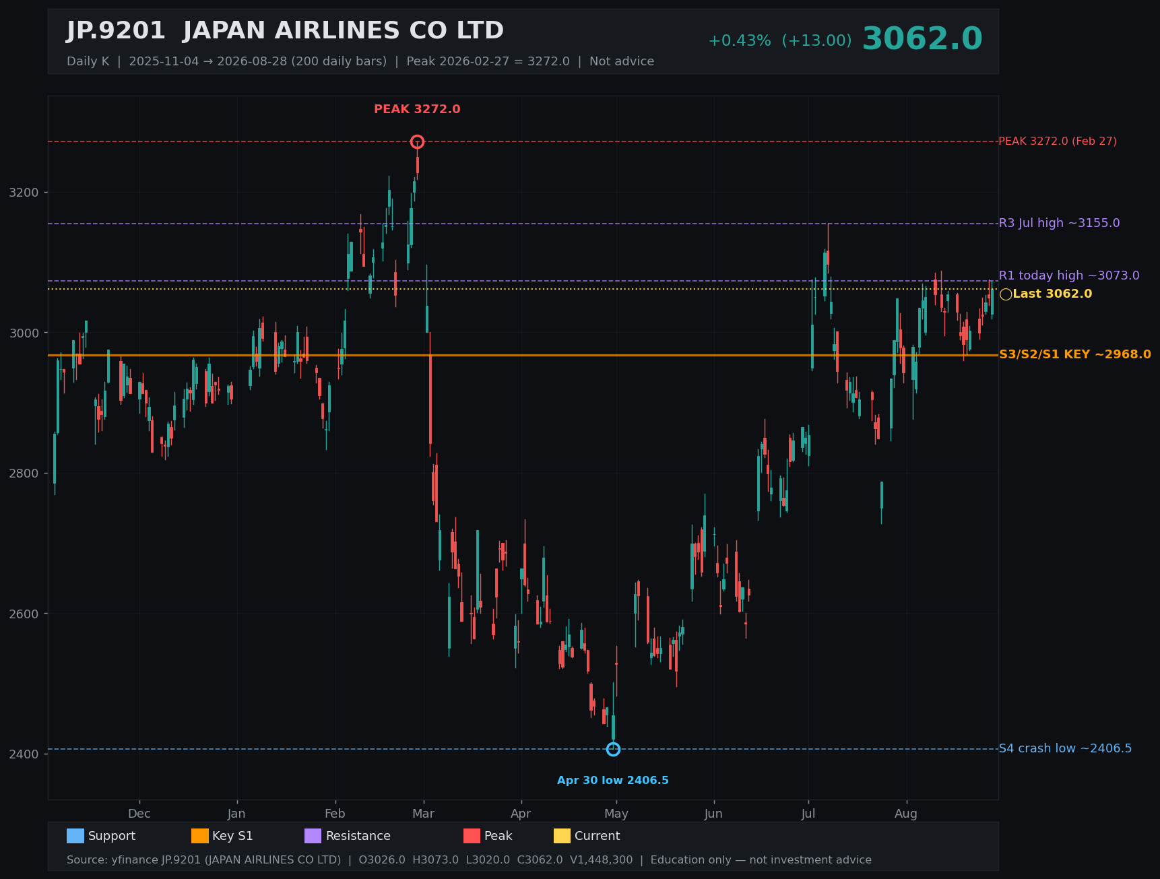
Task: Click the red PEAK 3272.0 annotation above the chart
Action: tap(417, 109)
